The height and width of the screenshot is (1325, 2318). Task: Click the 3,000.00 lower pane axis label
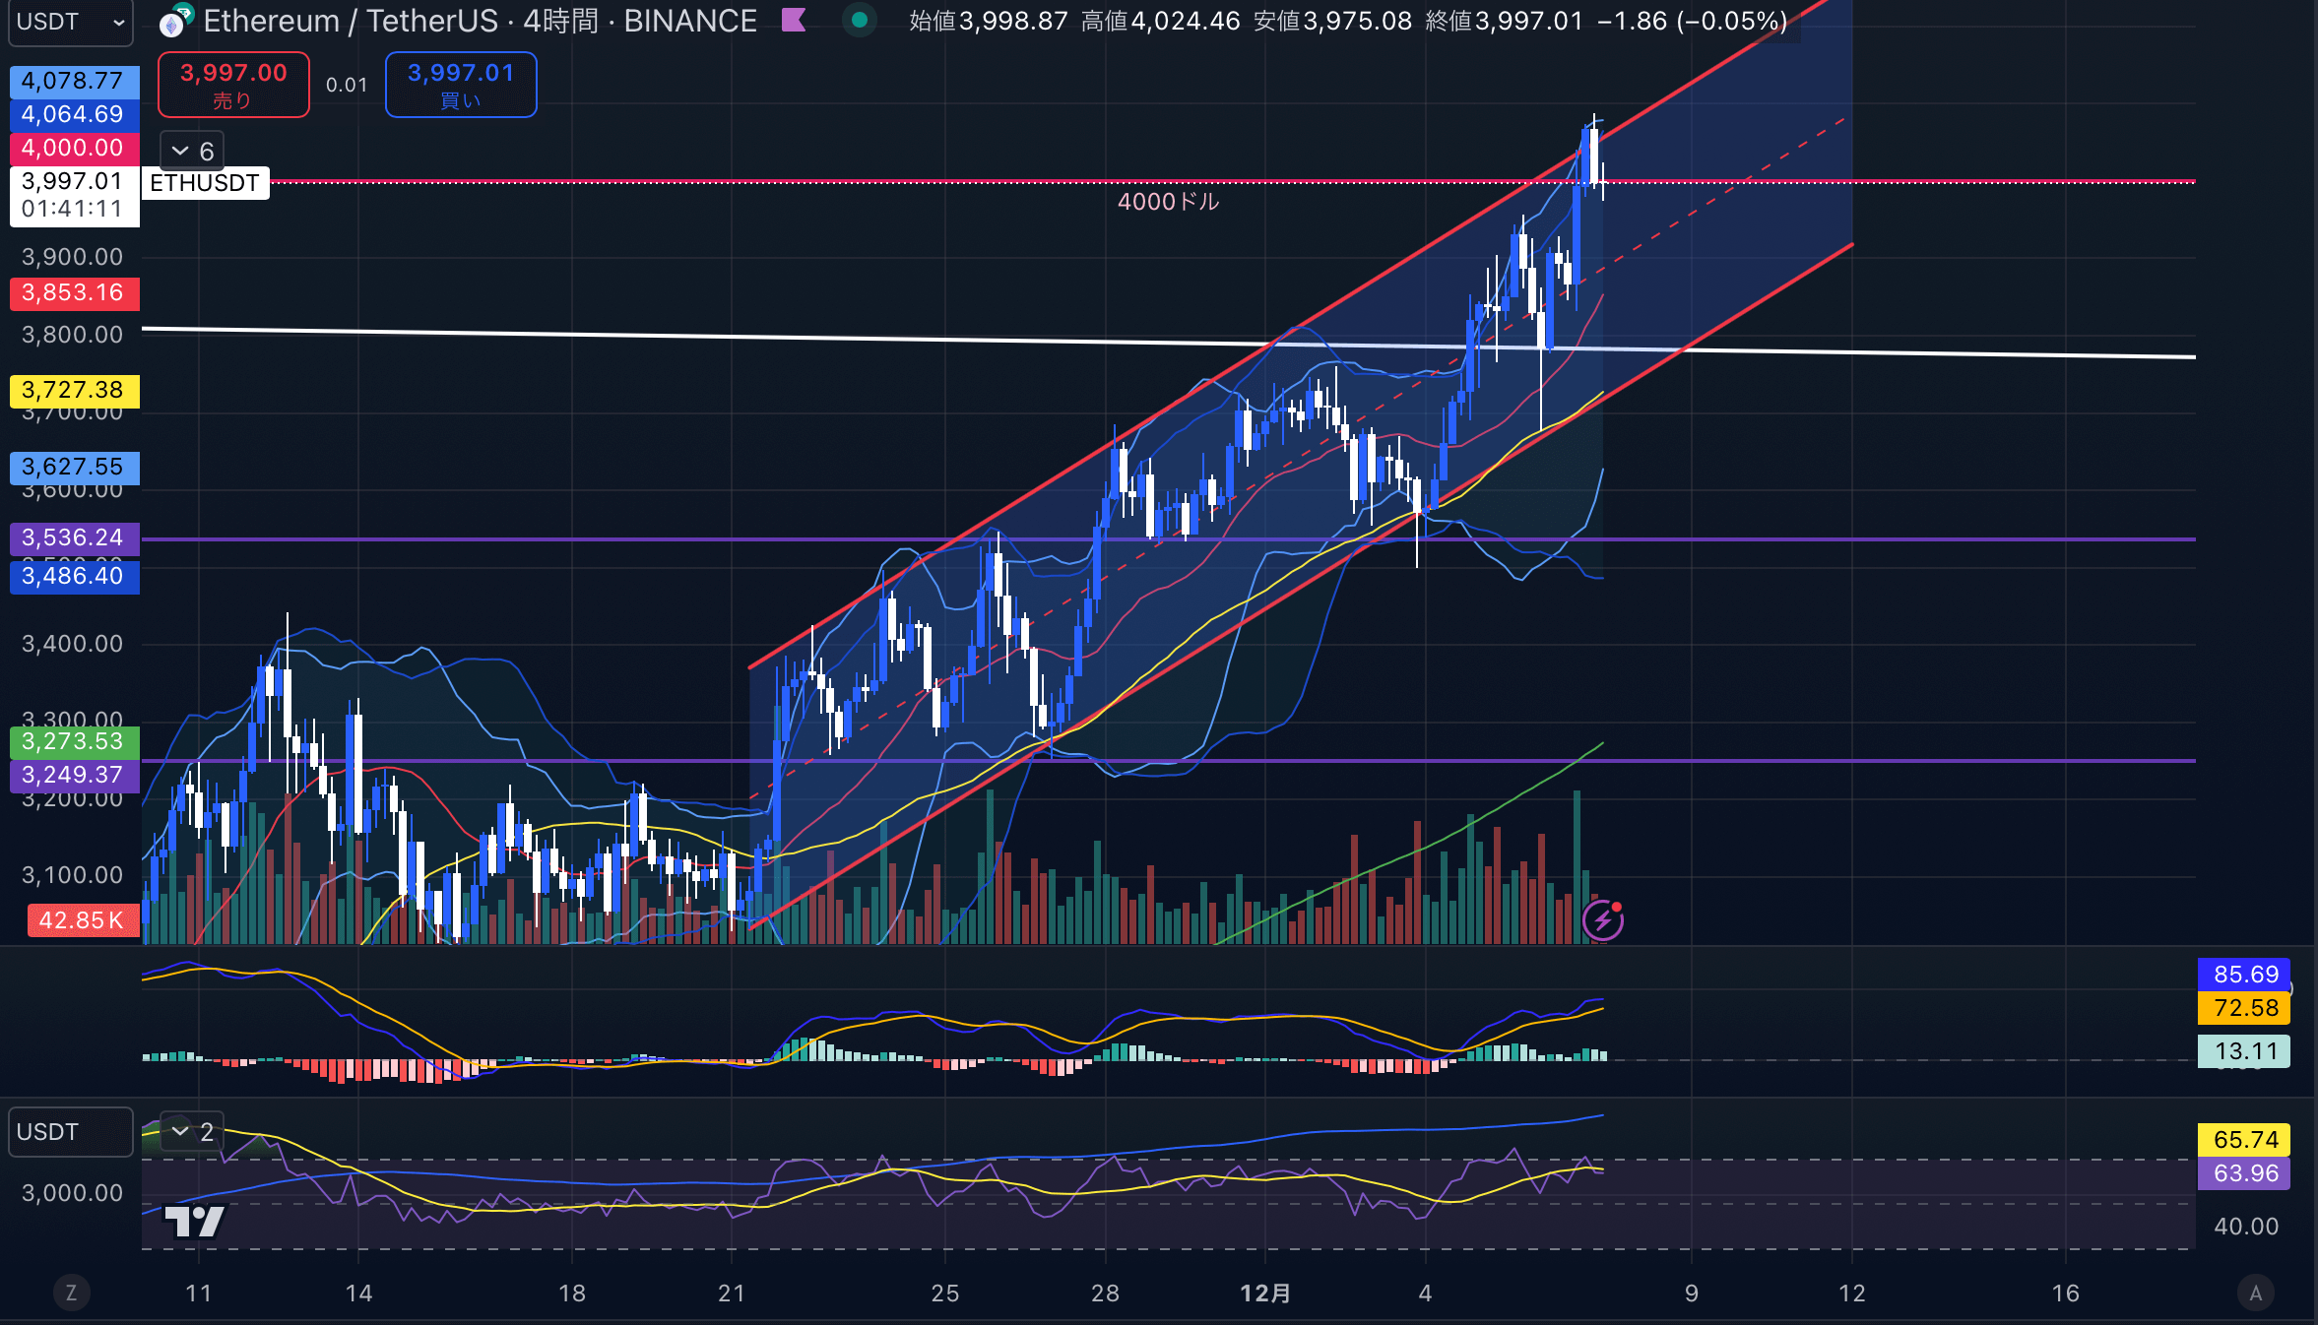point(73,1193)
